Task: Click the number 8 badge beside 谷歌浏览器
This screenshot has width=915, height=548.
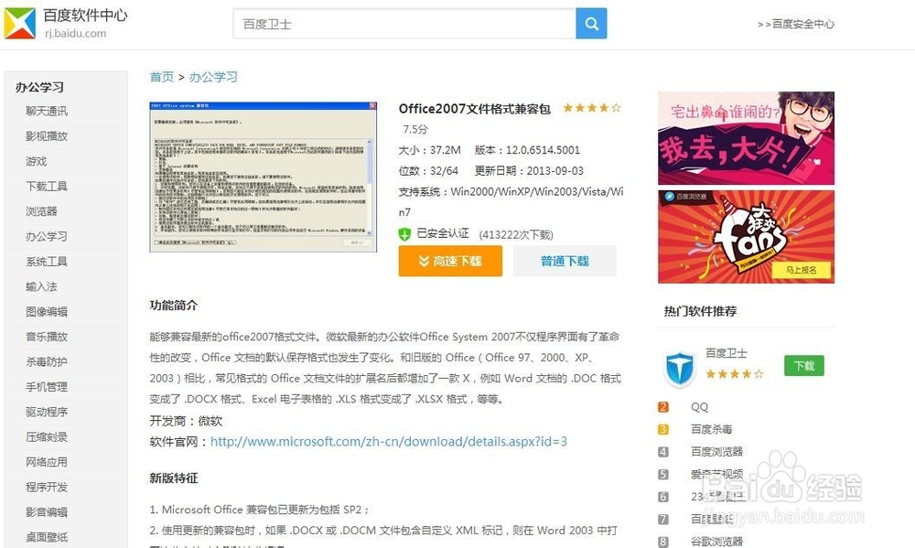Action: pos(664,542)
